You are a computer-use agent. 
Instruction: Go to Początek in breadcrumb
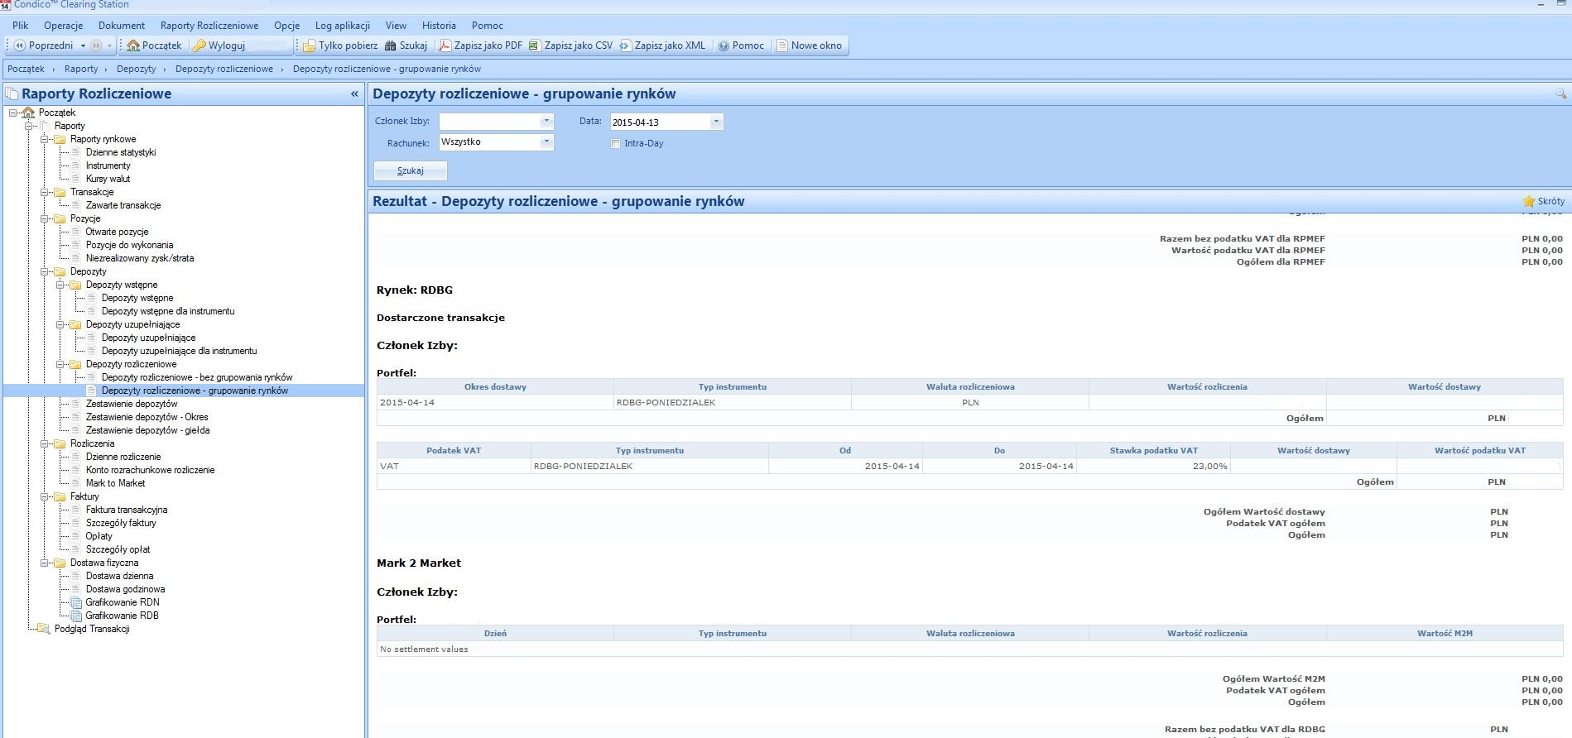click(x=26, y=69)
